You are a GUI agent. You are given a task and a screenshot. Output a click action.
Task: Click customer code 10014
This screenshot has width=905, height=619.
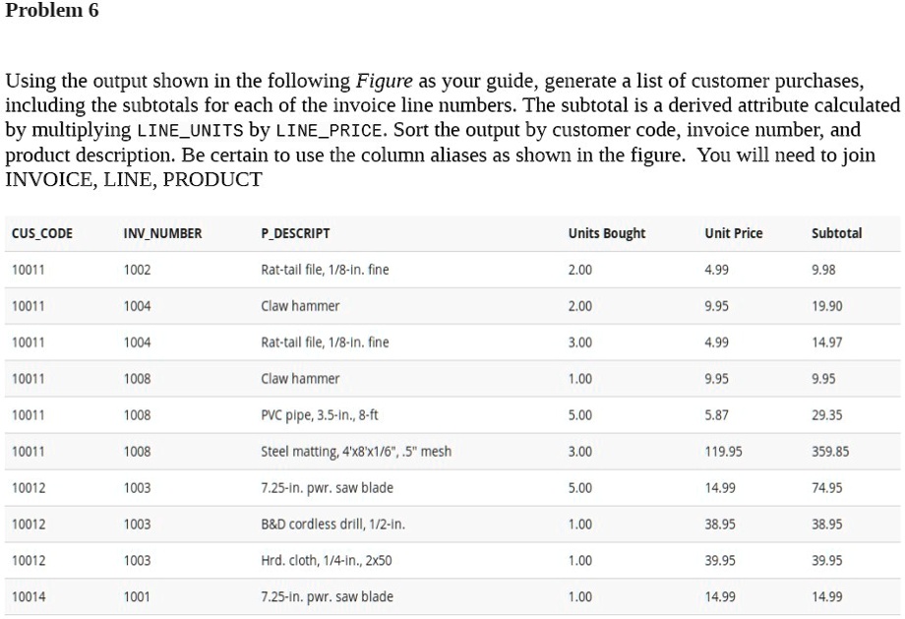28,597
